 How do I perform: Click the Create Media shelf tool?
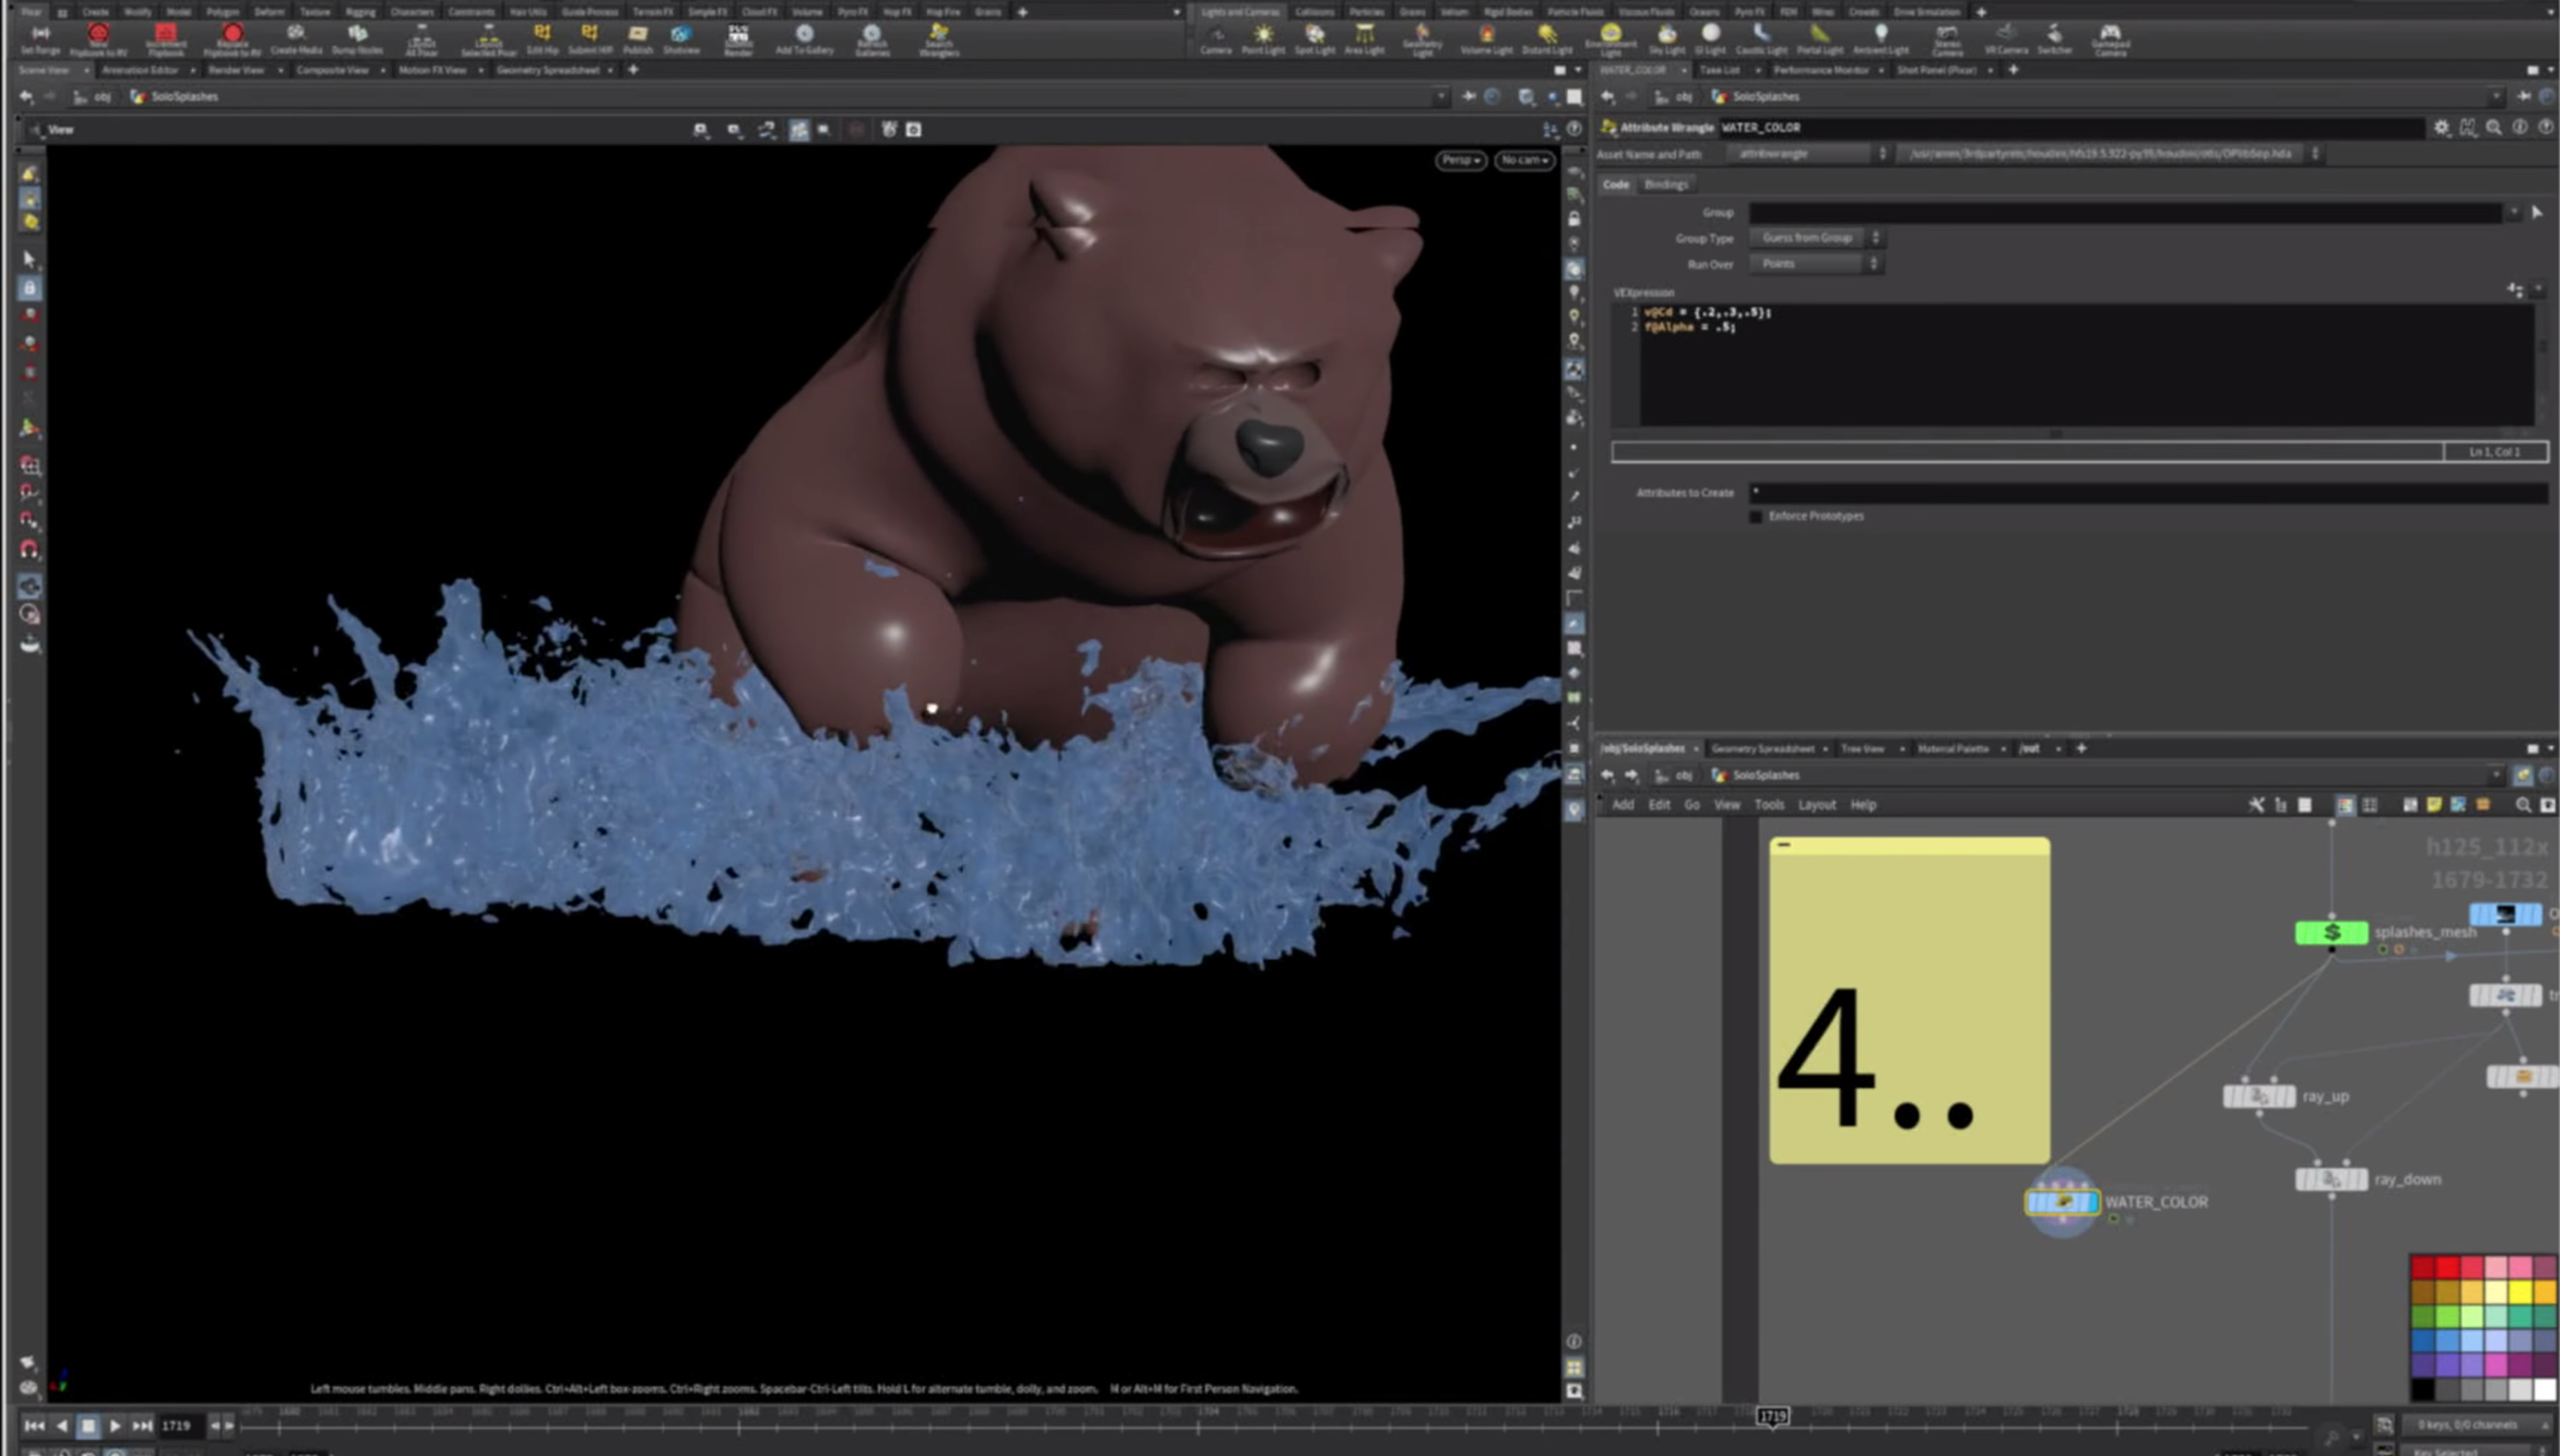click(296, 39)
